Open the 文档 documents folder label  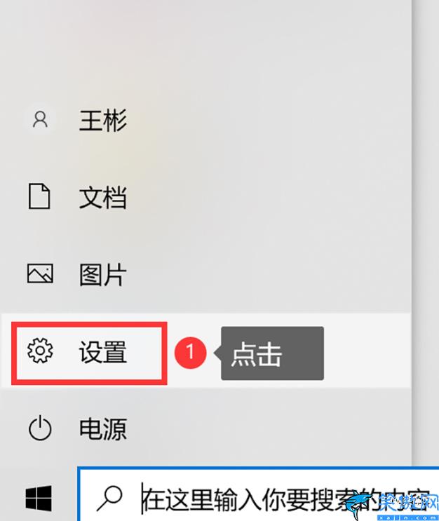pos(102,197)
